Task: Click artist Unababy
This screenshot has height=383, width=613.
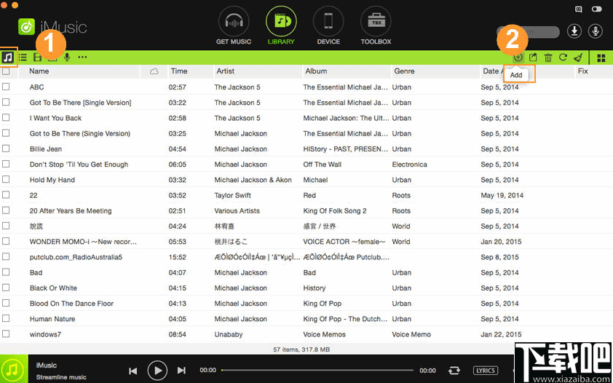Action: [x=229, y=334]
